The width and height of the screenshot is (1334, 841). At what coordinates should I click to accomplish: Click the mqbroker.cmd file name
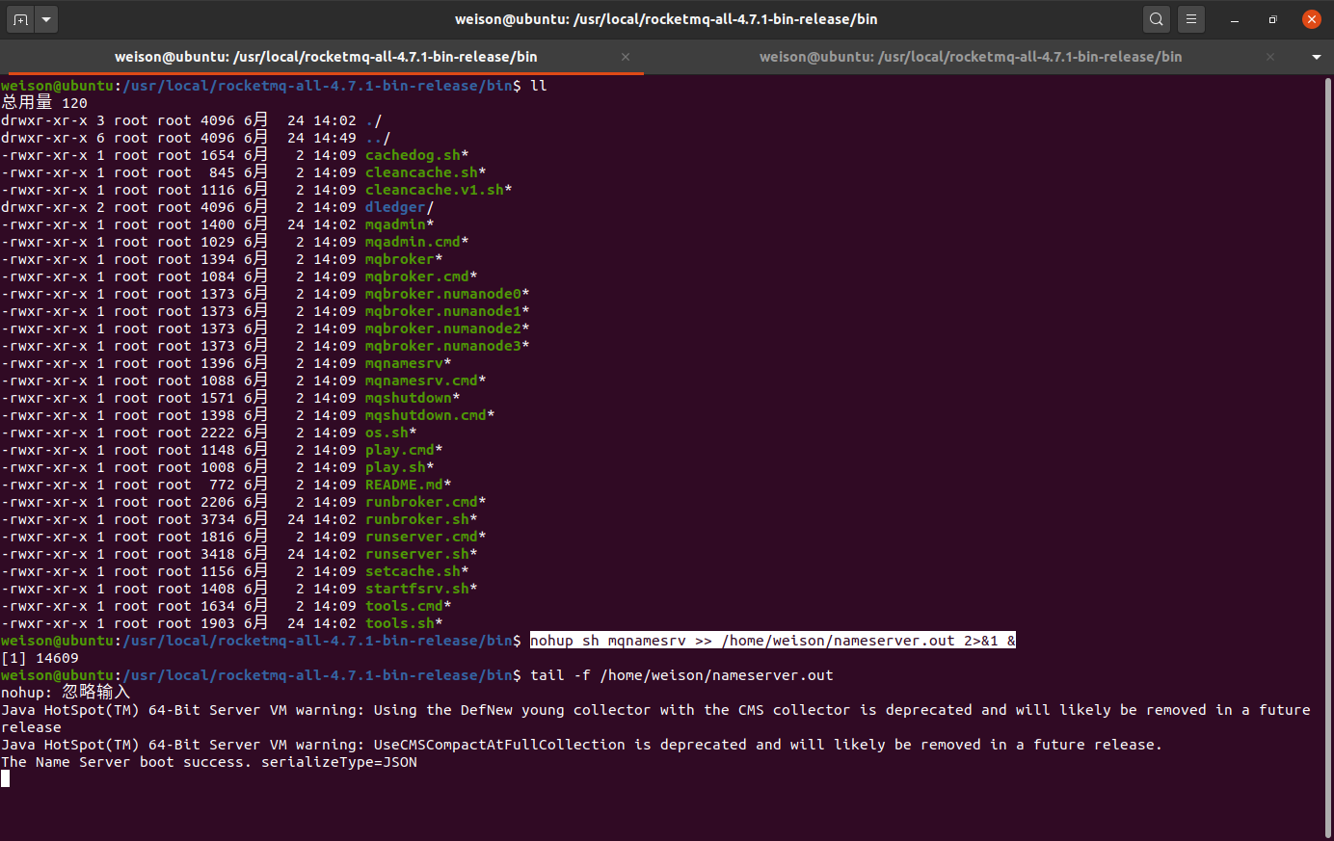point(417,276)
